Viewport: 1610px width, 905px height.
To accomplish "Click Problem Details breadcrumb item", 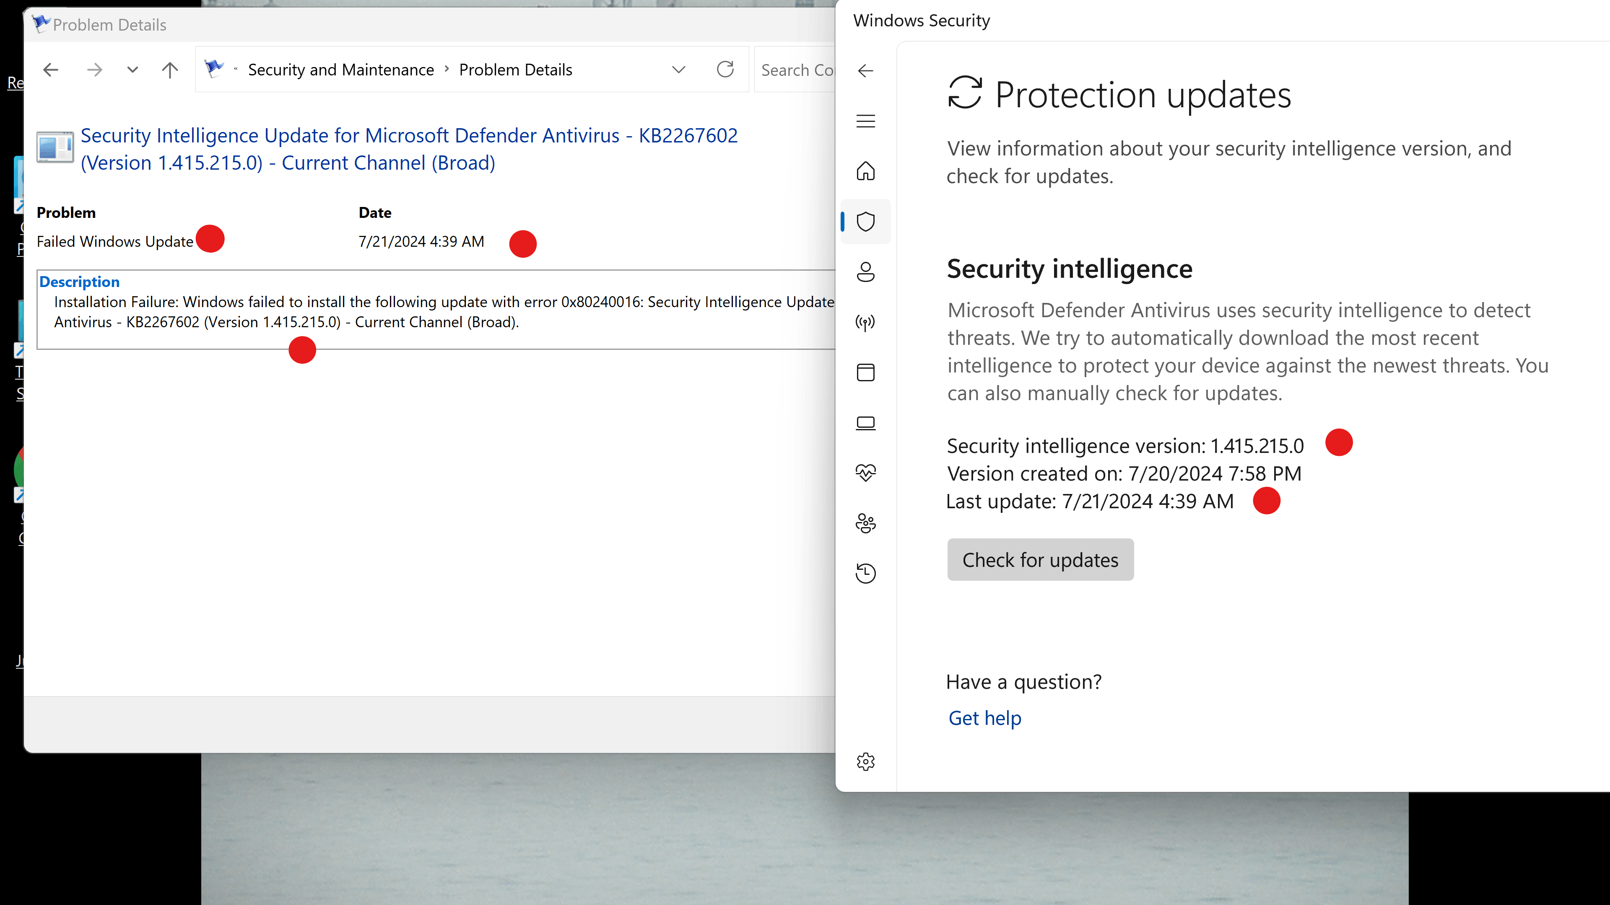I will 516,69.
